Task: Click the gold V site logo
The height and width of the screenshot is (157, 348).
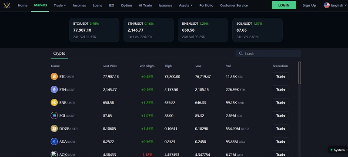Action: point(7,5)
